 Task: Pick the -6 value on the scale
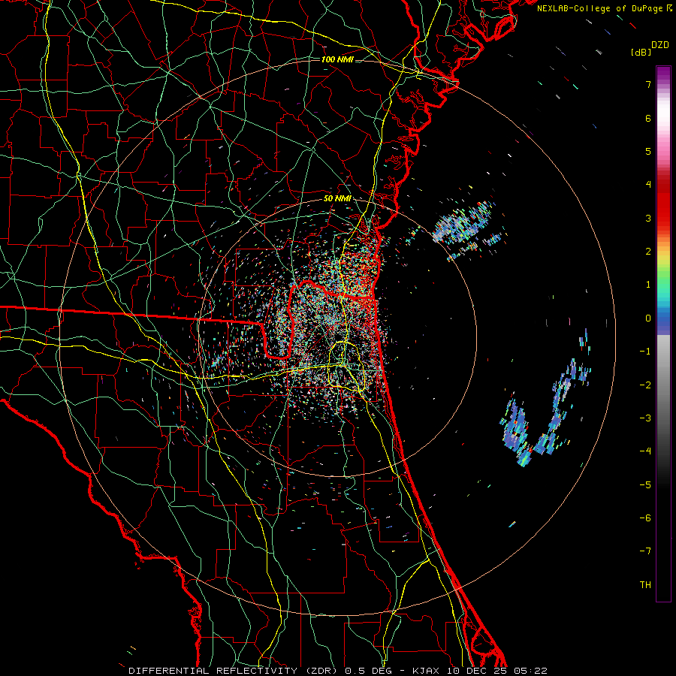[x=645, y=518]
